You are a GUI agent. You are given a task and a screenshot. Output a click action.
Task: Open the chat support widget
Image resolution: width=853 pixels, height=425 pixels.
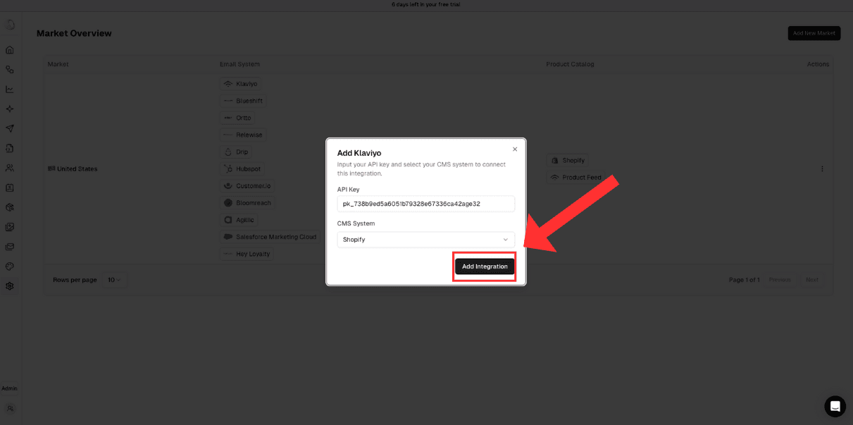(x=835, y=407)
